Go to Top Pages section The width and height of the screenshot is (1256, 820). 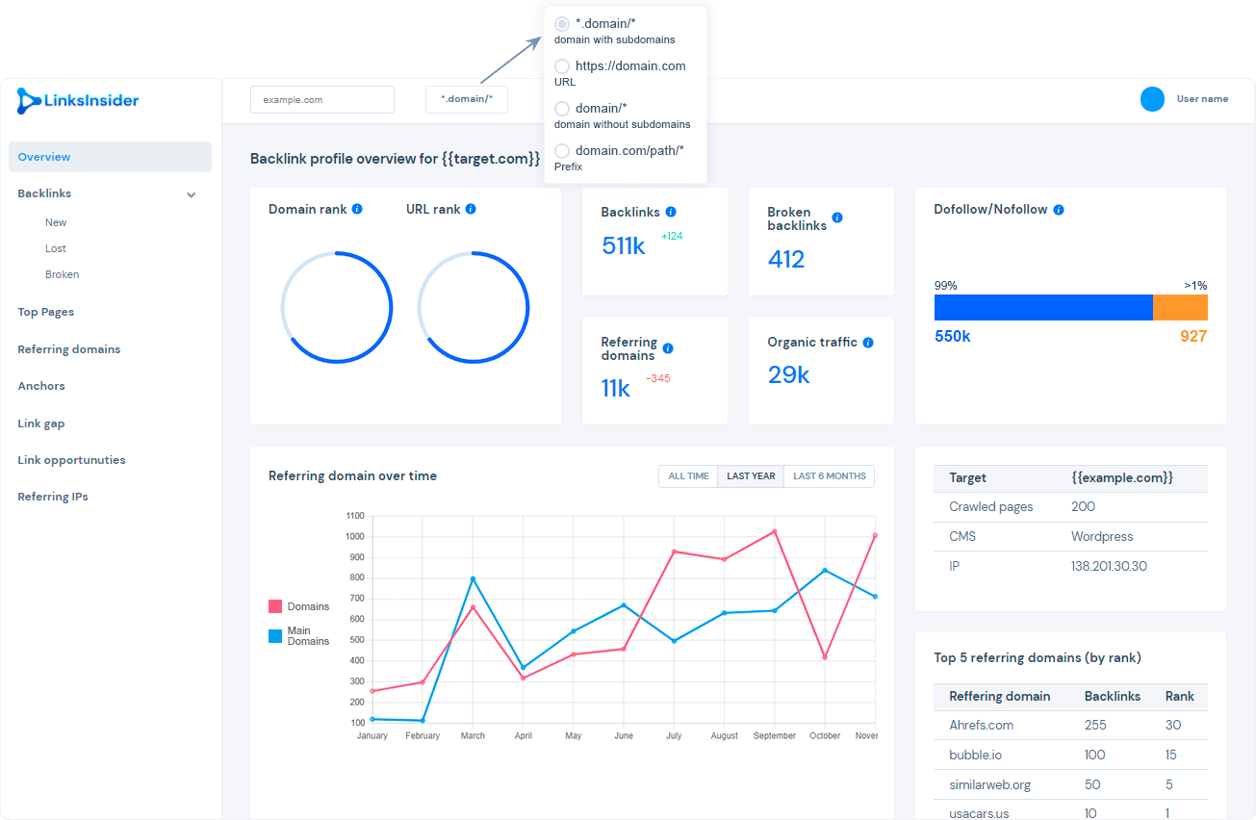pyautogui.click(x=46, y=312)
